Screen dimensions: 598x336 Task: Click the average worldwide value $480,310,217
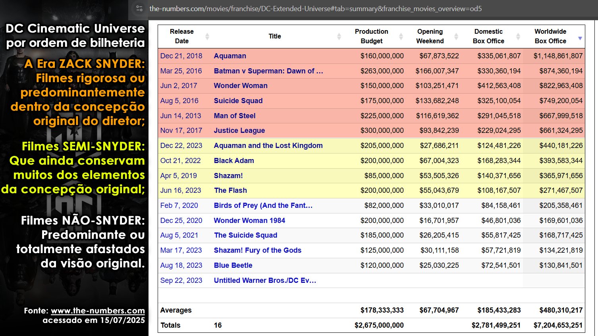(x=561, y=310)
